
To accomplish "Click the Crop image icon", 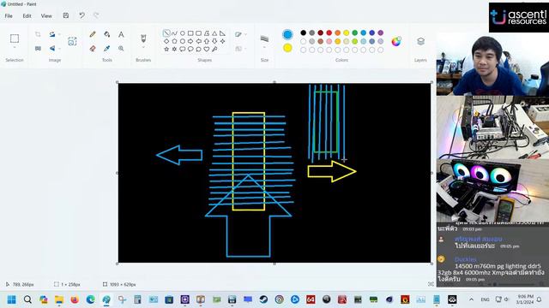I will [38, 34].
